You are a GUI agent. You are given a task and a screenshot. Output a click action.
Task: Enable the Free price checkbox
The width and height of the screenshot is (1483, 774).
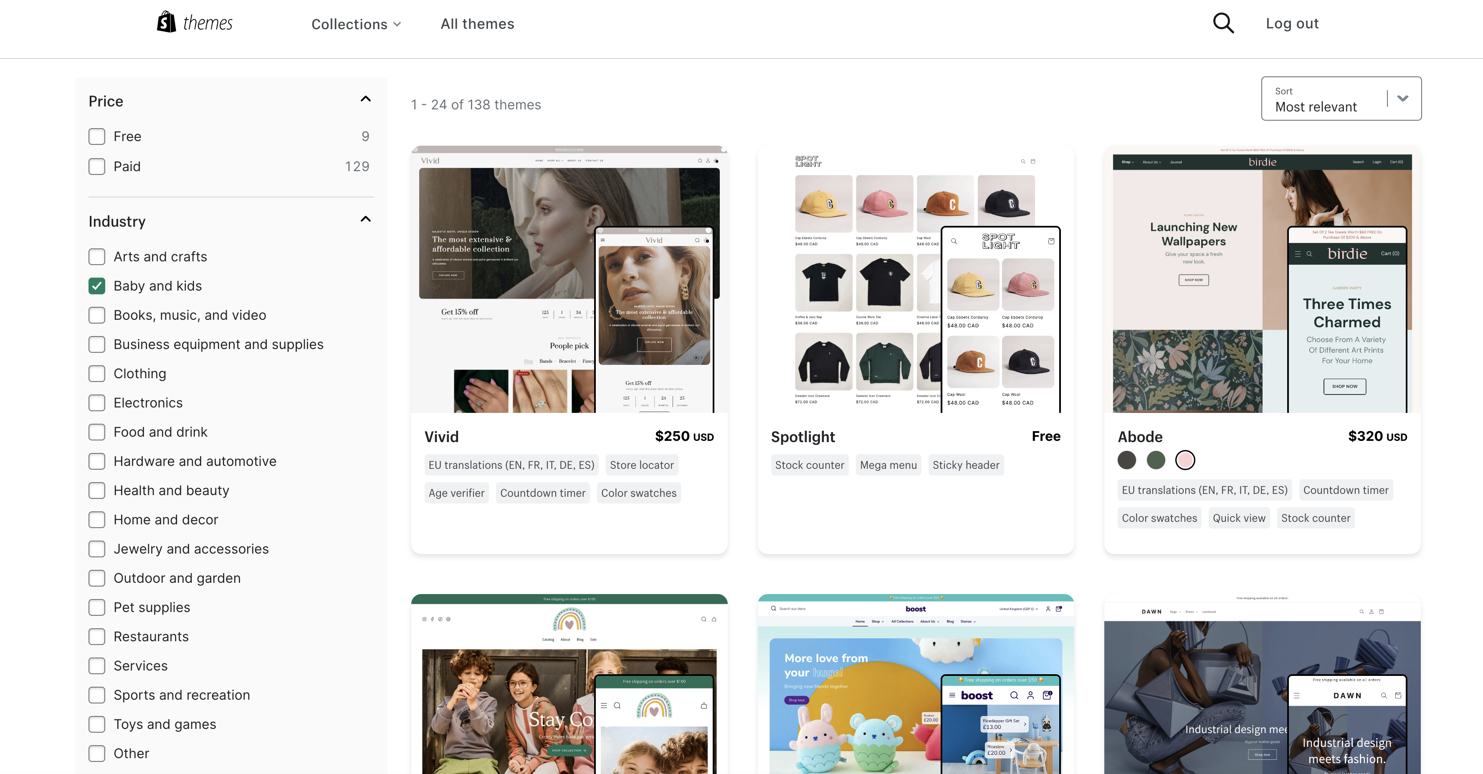(97, 137)
